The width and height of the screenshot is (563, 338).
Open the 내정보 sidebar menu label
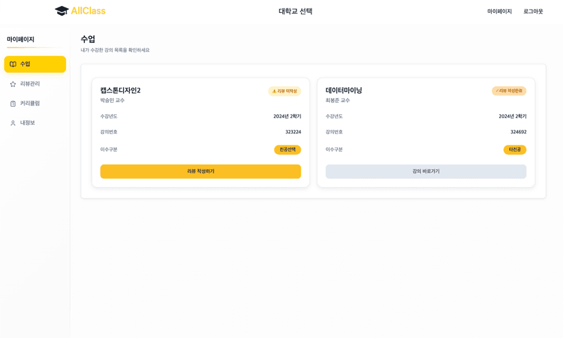pos(28,123)
